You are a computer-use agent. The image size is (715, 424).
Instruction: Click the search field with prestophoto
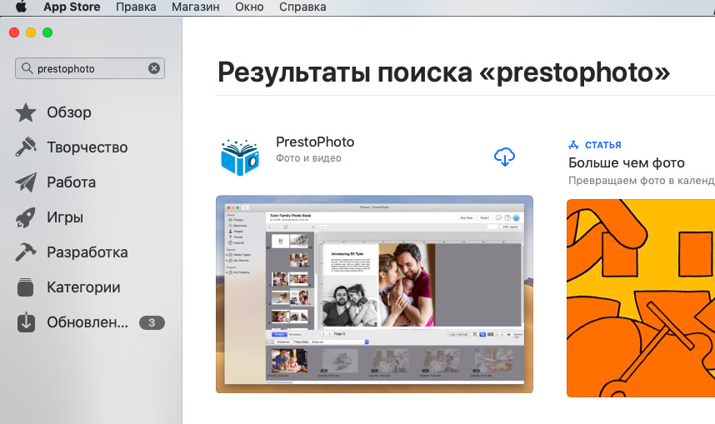coord(90,68)
